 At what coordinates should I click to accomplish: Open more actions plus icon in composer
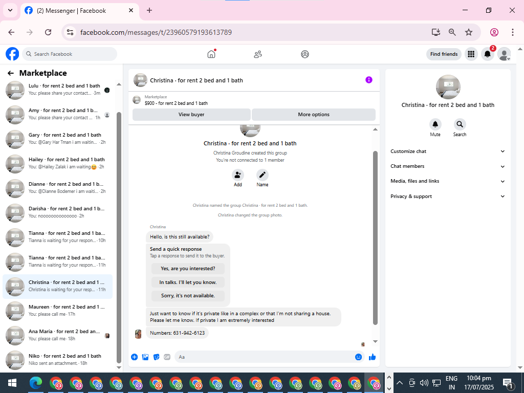click(x=135, y=357)
